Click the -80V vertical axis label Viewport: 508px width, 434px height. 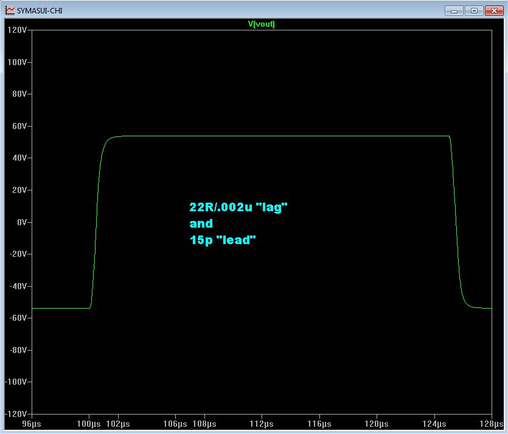pyautogui.click(x=18, y=350)
